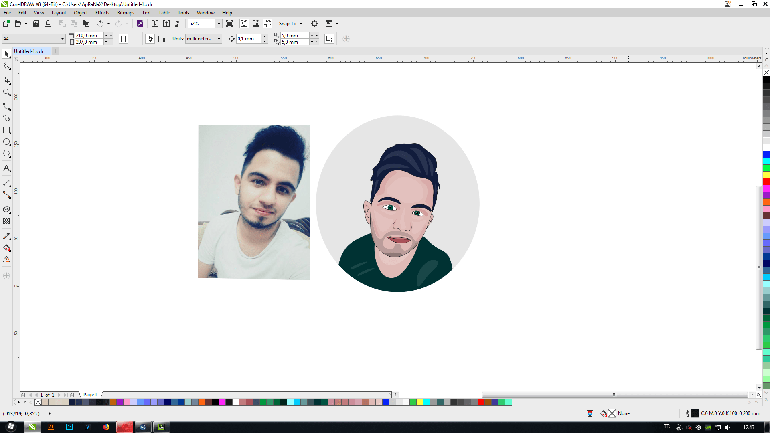Select the Crop tool
Image resolution: width=770 pixels, height=433 pixels.
point(6,81)
